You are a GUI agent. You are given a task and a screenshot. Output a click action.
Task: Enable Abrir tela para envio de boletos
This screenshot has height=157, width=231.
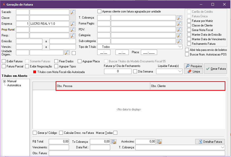(187, 50)
